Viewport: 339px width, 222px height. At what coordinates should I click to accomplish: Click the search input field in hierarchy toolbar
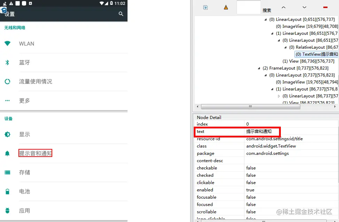point(249,7)
